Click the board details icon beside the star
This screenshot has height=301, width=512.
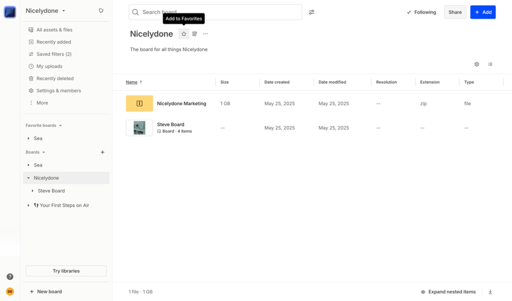coord(195,34)
